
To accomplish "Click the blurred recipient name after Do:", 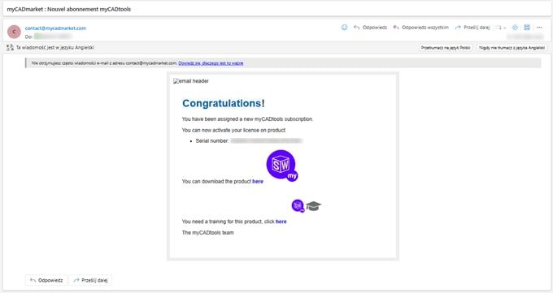I will point(53,37).
